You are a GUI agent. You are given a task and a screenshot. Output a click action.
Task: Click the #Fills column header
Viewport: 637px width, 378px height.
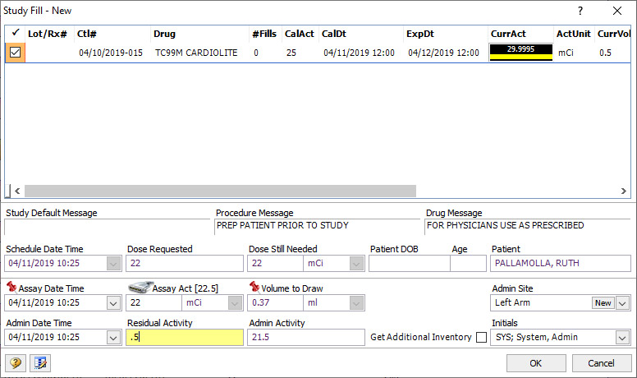pyautogui.click(x=265, y=34)
